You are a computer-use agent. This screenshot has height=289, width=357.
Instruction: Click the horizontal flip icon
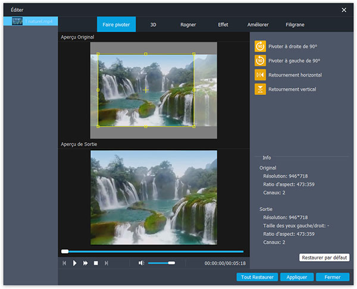tap(260, 75)
